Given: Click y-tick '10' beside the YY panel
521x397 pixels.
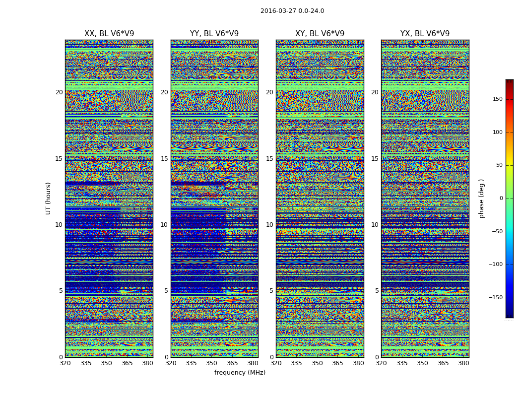Looking at the screenshot, I should 164,225.
